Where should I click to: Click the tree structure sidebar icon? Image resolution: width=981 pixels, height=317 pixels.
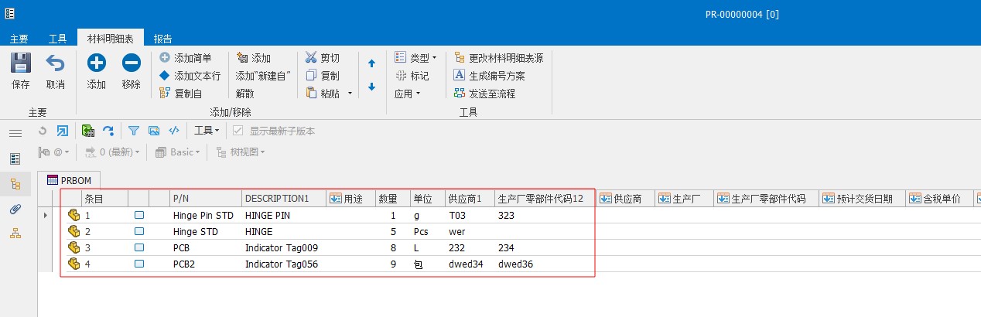15,184
